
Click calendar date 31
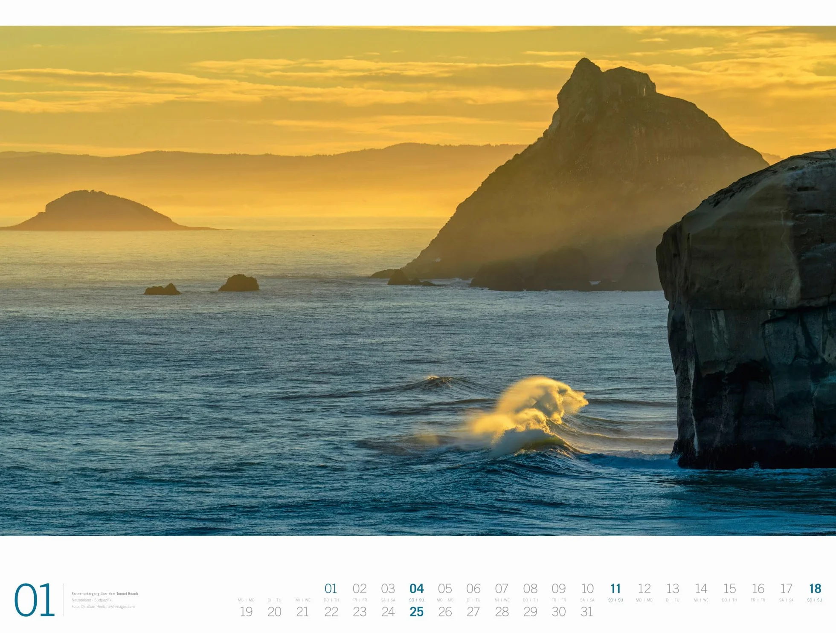(x=587, y=612)
